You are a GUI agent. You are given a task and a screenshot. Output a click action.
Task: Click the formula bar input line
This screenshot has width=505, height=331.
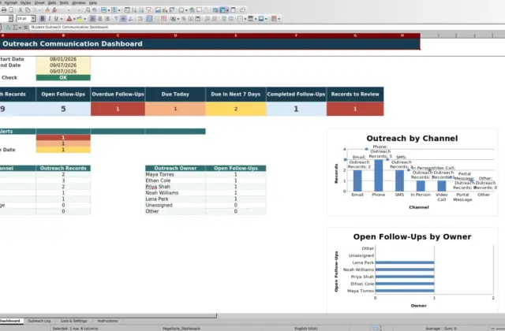tap(267, 28)
